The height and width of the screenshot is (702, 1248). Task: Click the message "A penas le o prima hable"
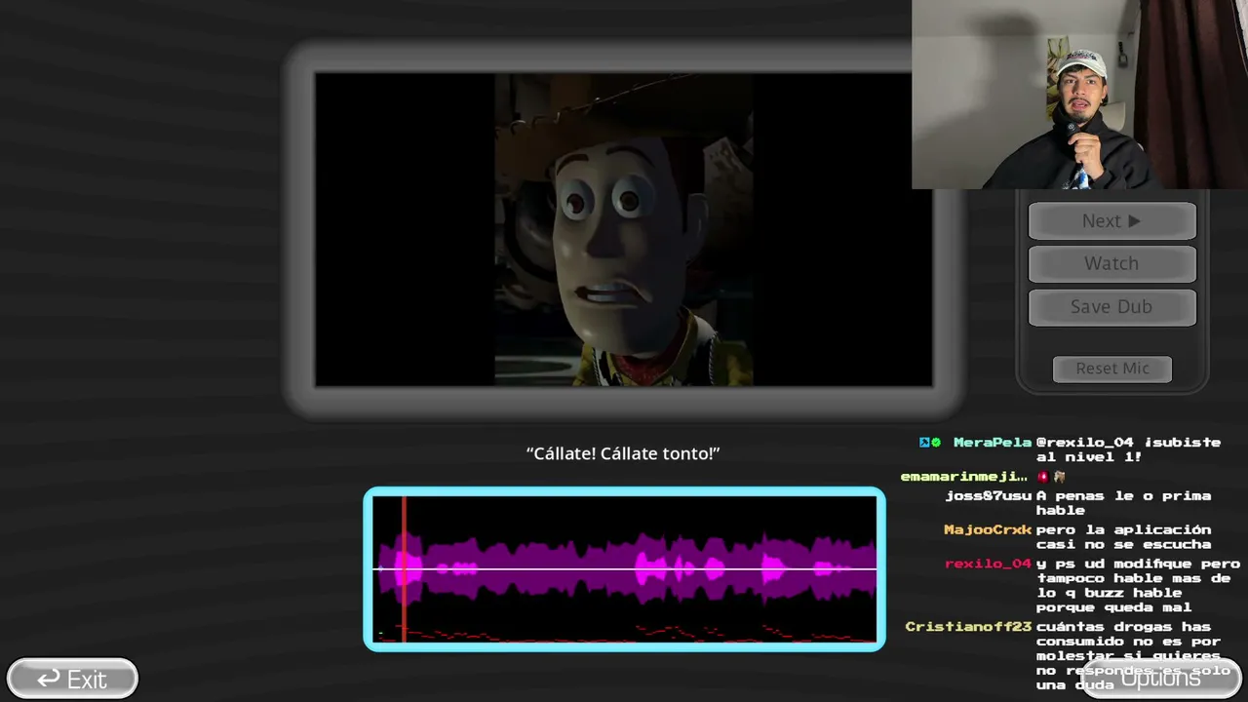pyautogui.click(x=1123, y=503)
